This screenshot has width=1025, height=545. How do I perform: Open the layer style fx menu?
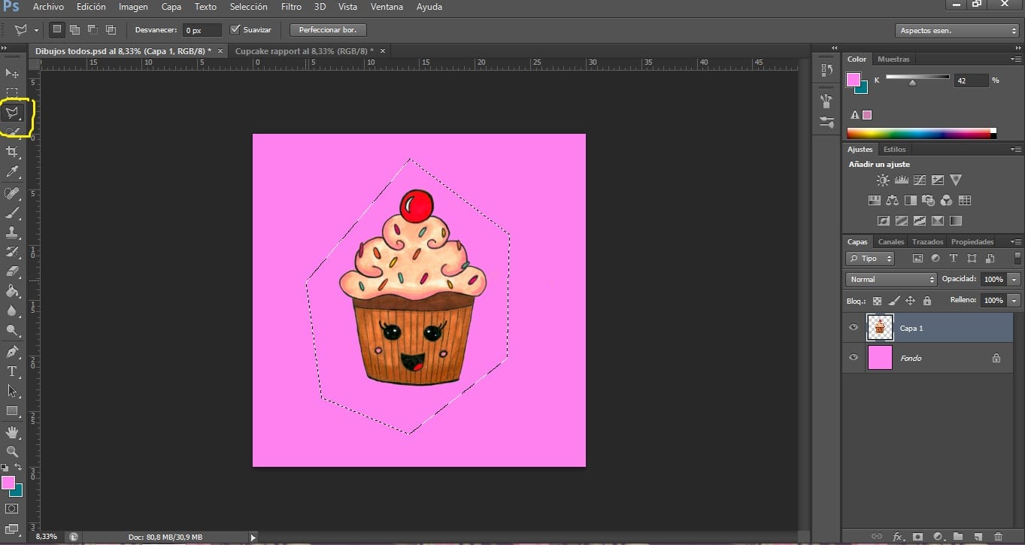(897, 537)
